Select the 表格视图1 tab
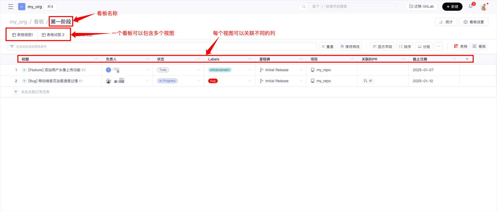Image resolution: width=497 pixels, height=211 pixels. coord(23,35)
